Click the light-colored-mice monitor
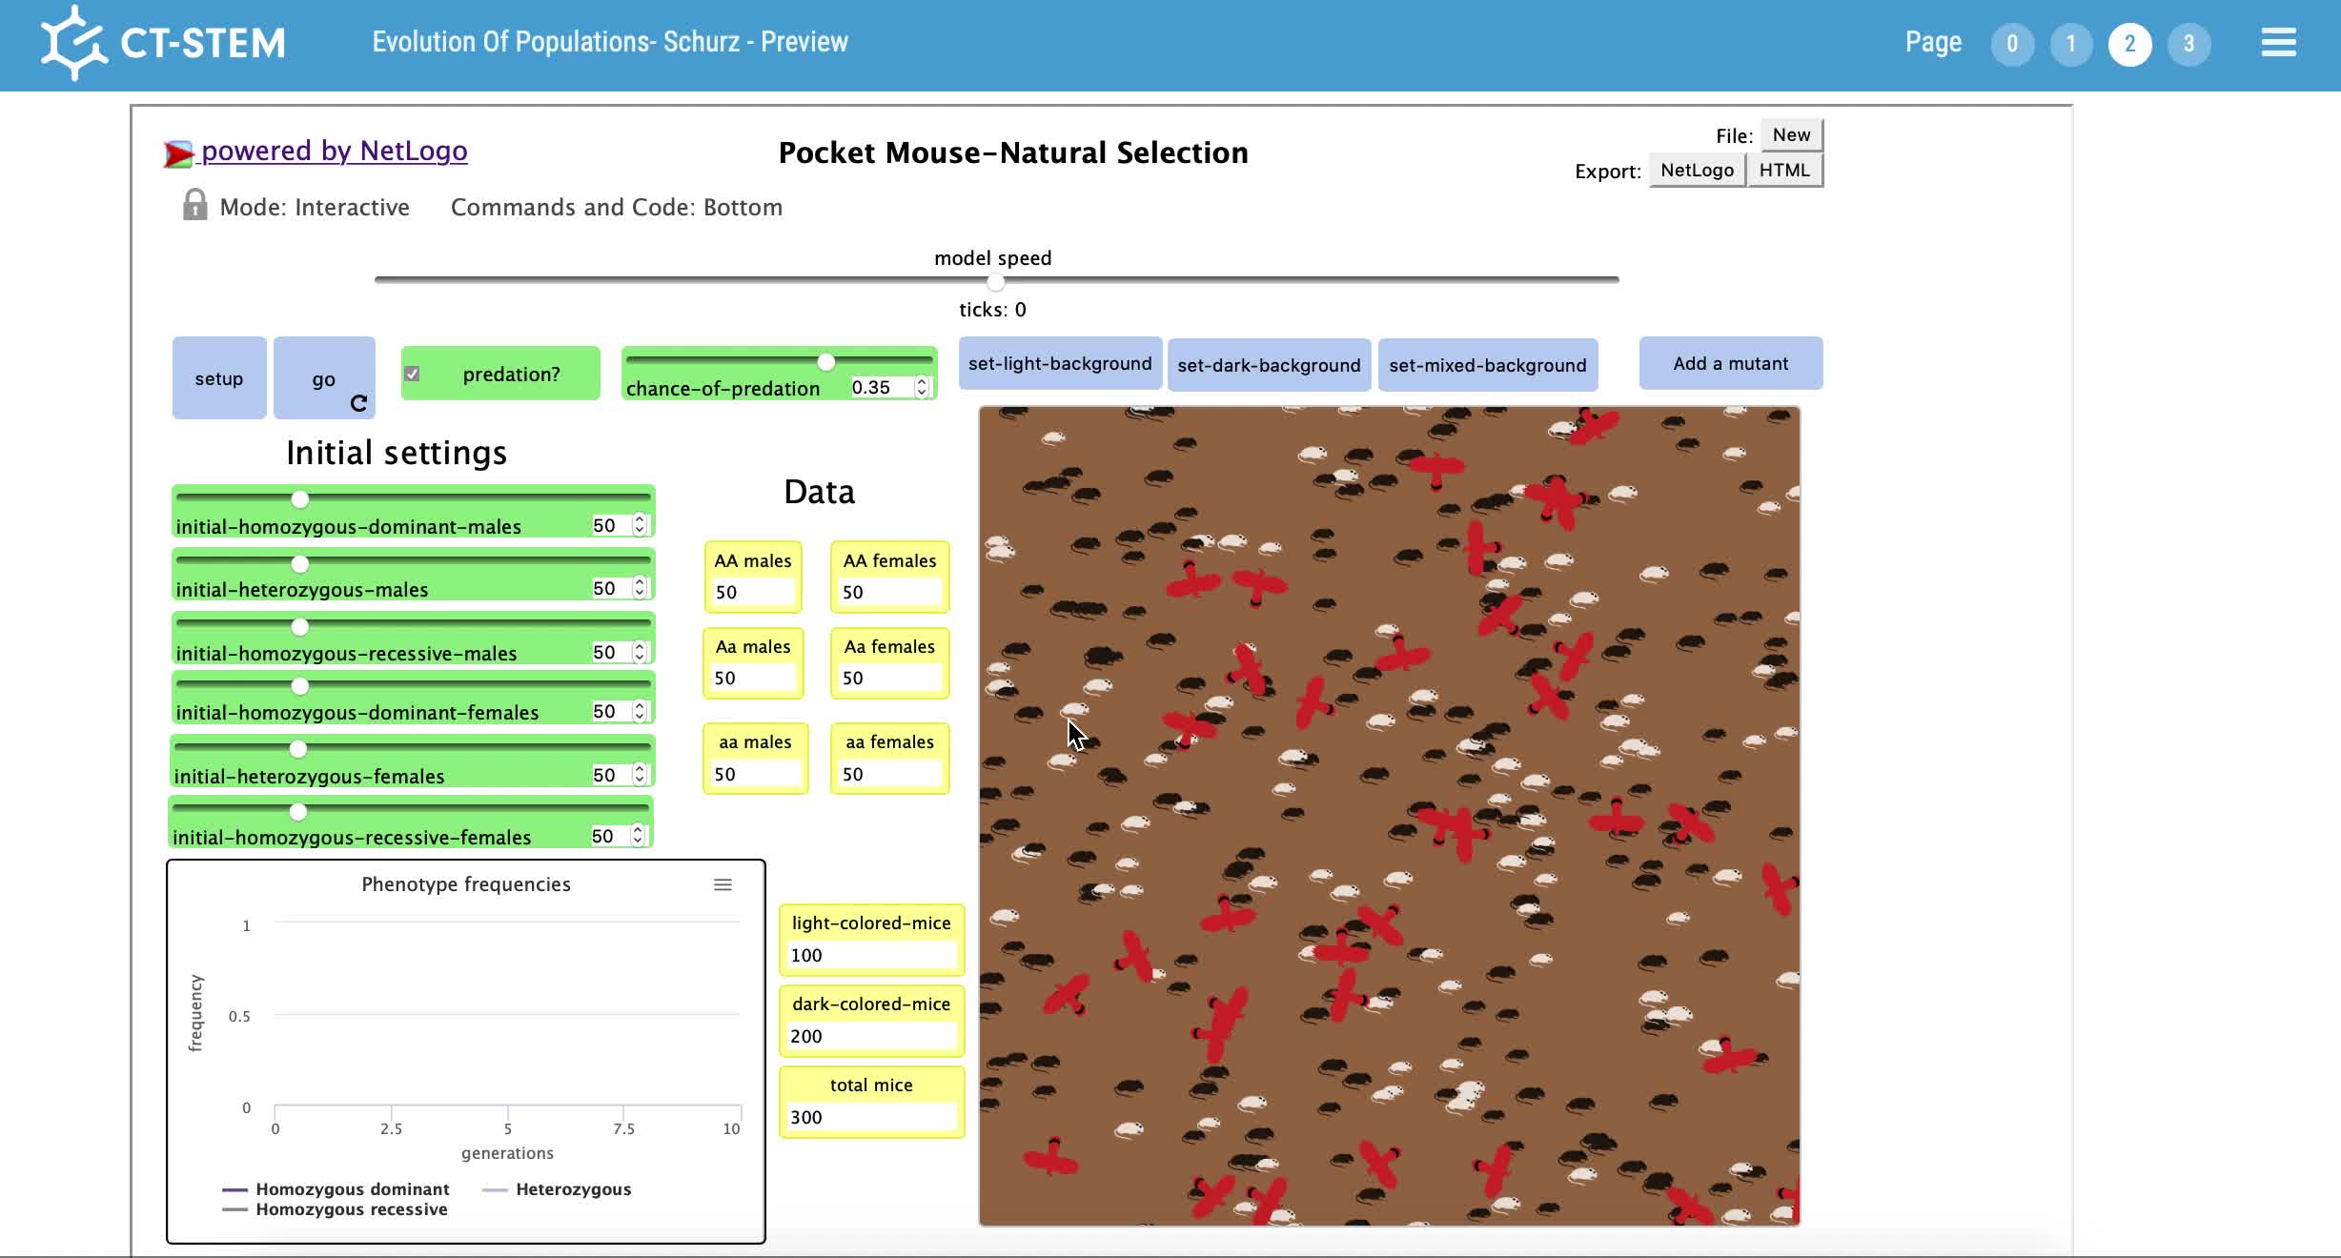 click(871, 939)
